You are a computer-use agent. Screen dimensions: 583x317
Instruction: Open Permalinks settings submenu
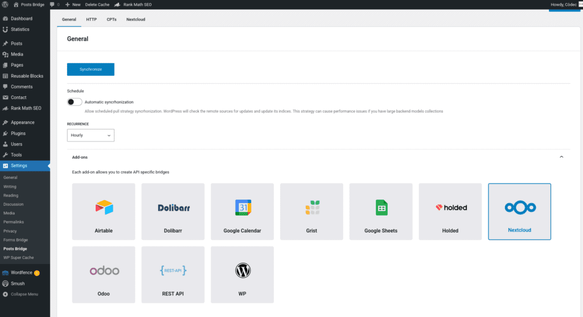pyautogui.click(x=14, y=222)
